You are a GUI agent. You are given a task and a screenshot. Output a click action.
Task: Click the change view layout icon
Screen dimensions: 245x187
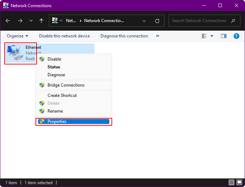click(204, 36)
